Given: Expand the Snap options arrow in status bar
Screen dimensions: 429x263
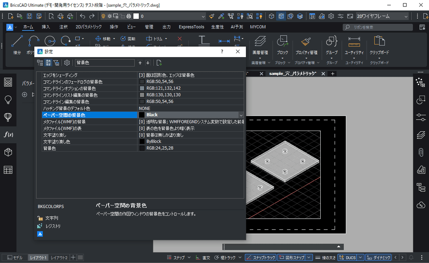Looking at the screenshot, I should pyautogui.click(x=189, y=257).
